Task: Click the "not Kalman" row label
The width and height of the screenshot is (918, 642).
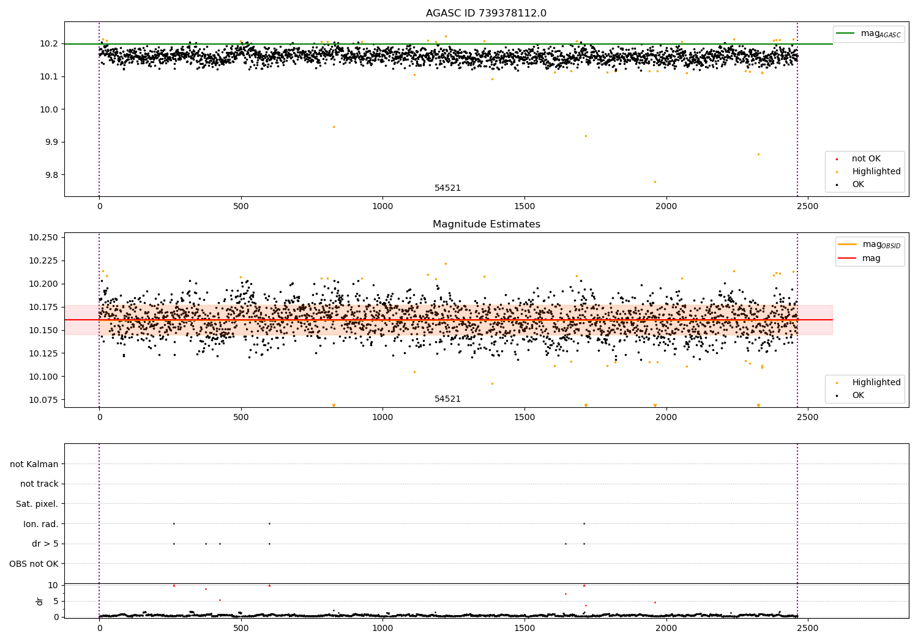Action: (34, 465)
